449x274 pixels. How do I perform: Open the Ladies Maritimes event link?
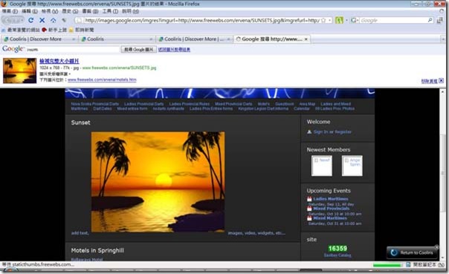(x=331, y=199)
